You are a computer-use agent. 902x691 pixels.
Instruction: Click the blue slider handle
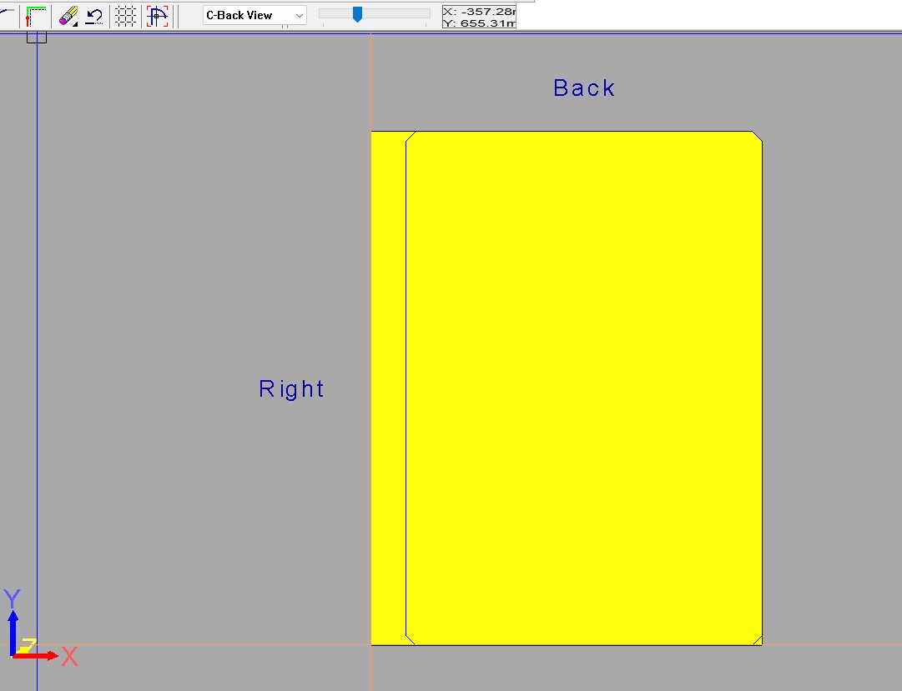point(357,13)
